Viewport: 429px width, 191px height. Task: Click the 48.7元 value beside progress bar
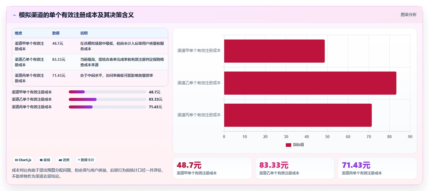[154, 92]
